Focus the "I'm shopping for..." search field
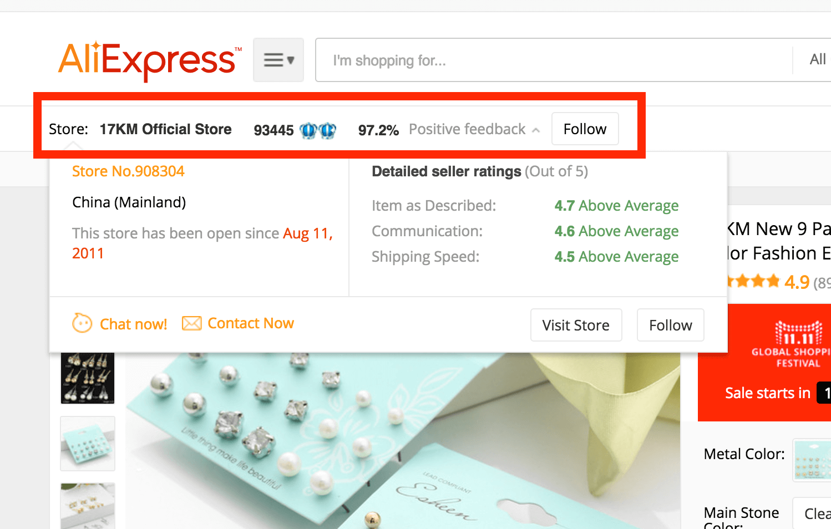This screenshot has height=529, width=831. click(554, 60)
